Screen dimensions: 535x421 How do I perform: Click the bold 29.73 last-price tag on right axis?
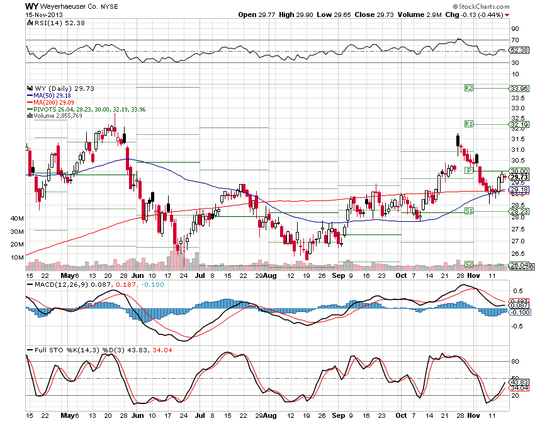pyautogui.click(x=519, y=177)
